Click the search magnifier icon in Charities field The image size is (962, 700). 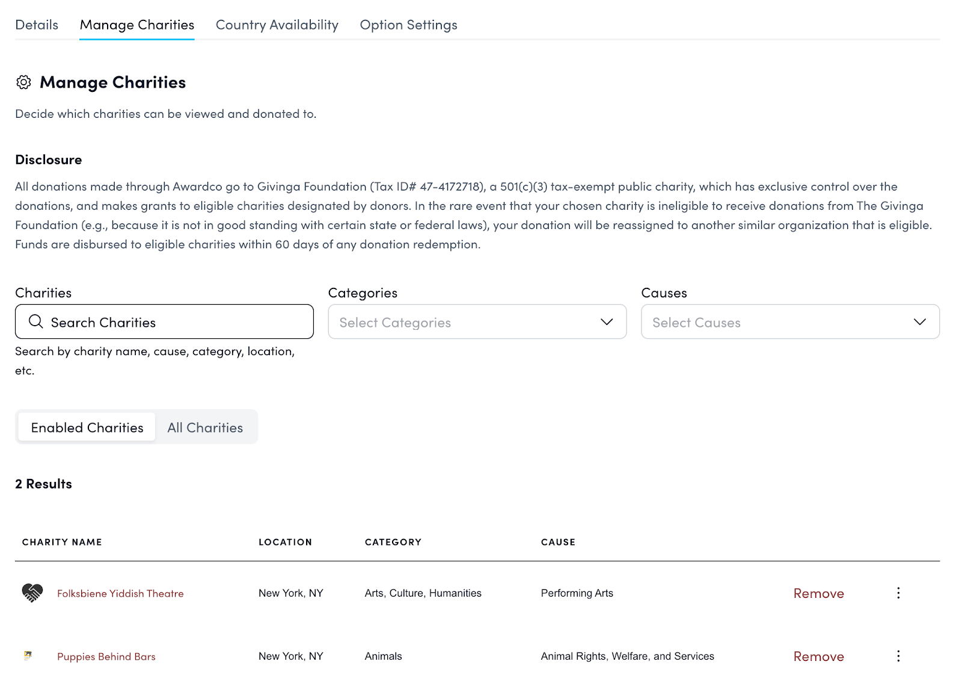tap(36, 322)
